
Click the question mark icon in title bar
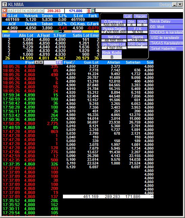click(x=5, y=4)
